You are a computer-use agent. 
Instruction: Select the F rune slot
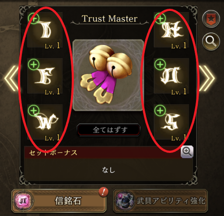pos(45,76)
